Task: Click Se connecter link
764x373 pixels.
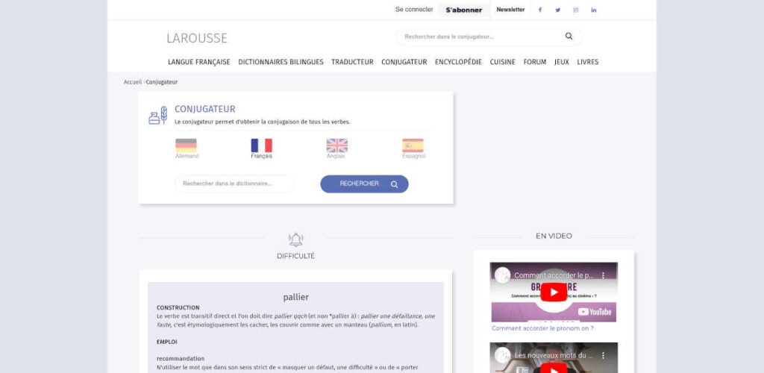Action: point(414,9)
